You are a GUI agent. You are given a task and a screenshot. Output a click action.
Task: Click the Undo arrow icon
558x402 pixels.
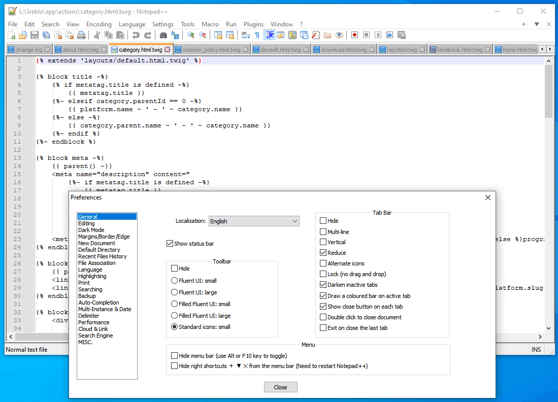pyautogui.click(x=136, y=35)
